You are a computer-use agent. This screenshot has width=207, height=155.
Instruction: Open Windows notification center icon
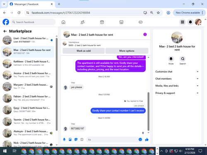[x=200, y=151]
